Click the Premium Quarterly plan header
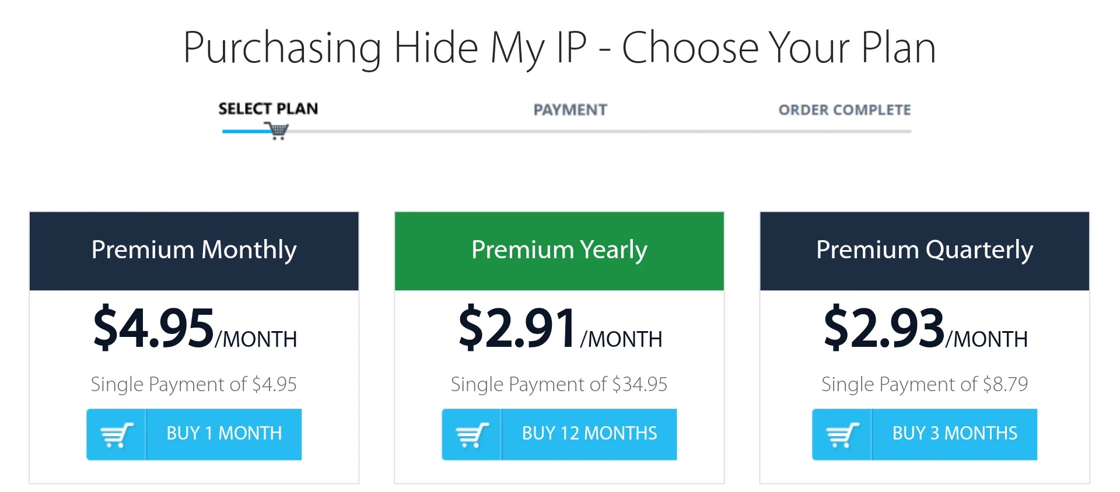 (x=924, y=251)
